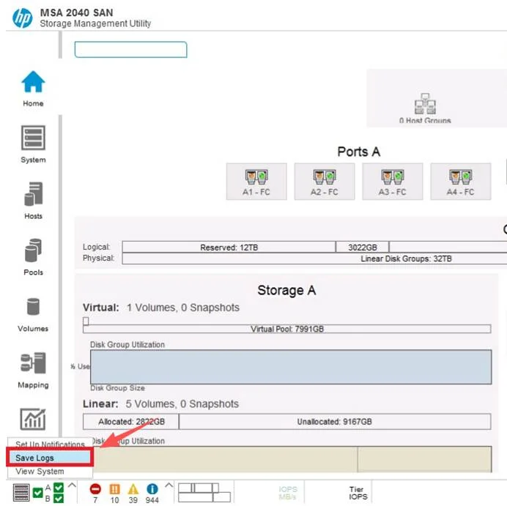The image size is (507, 506).
Task: Select port A1 - FC
Action: click(x=256, y=182)
